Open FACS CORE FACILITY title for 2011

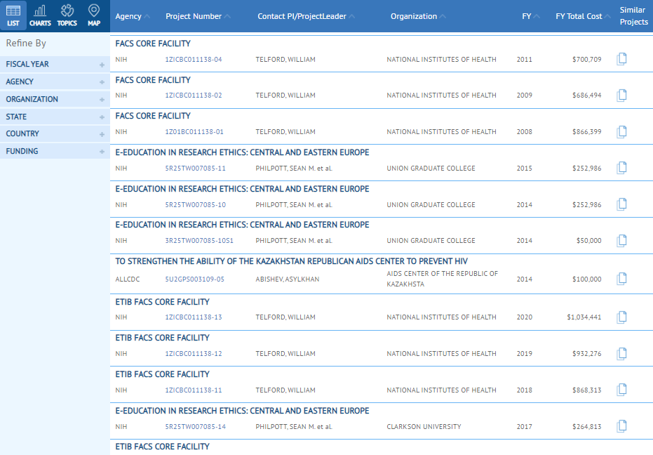[x=153, y=44]
